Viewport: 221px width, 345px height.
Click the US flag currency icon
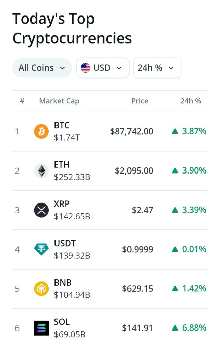pyautogui.click(x=85, y=68)
